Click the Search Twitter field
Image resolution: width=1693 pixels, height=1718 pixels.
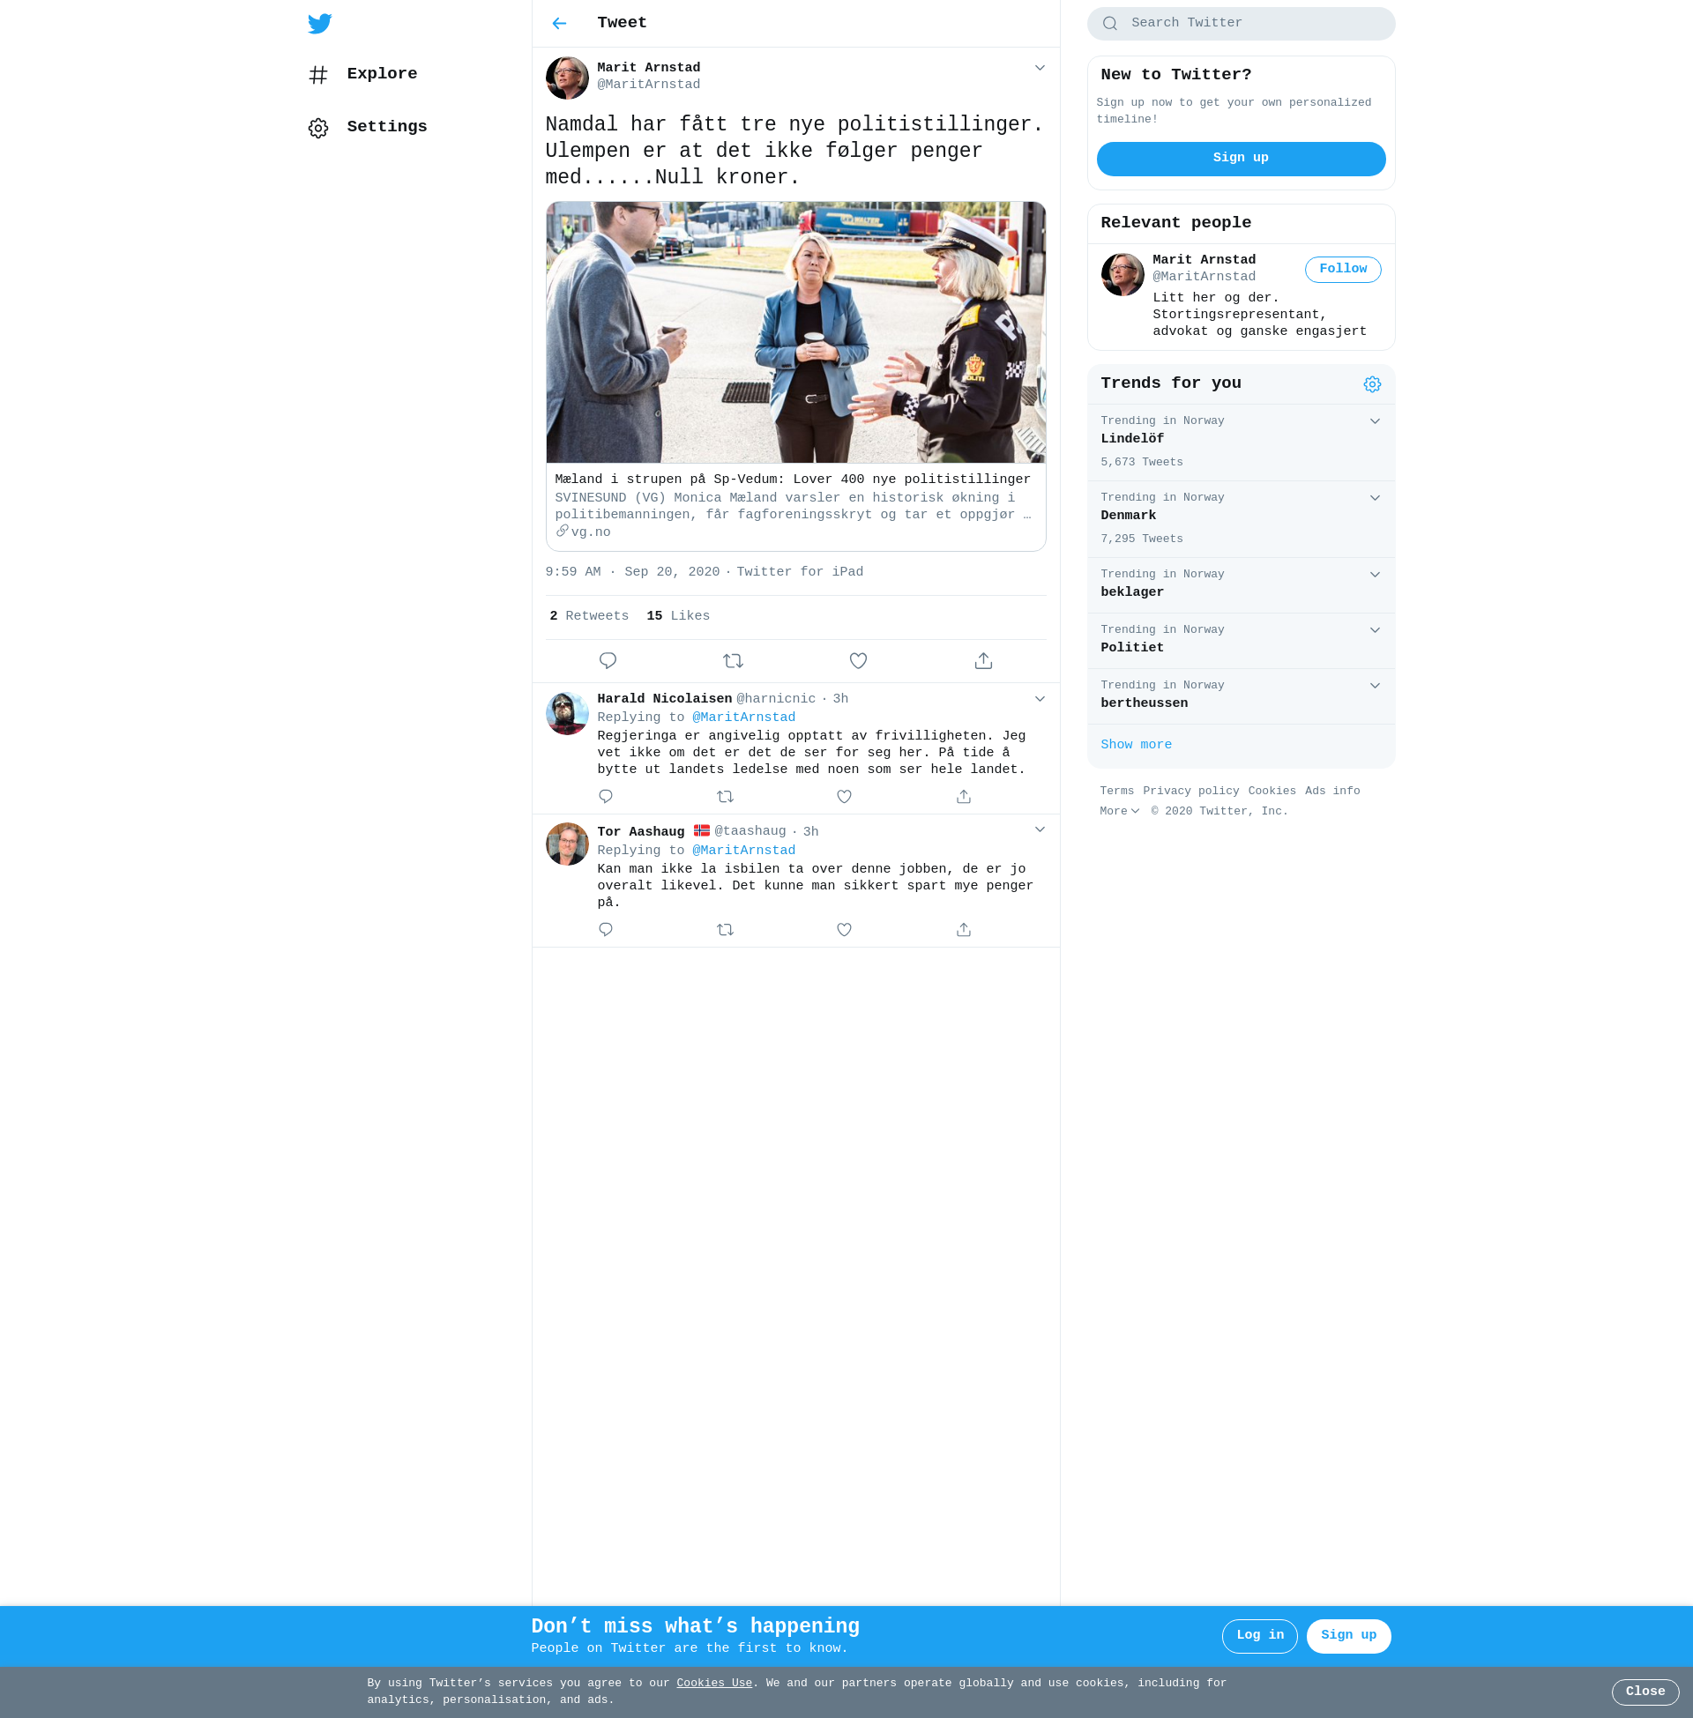(1241, 23)
